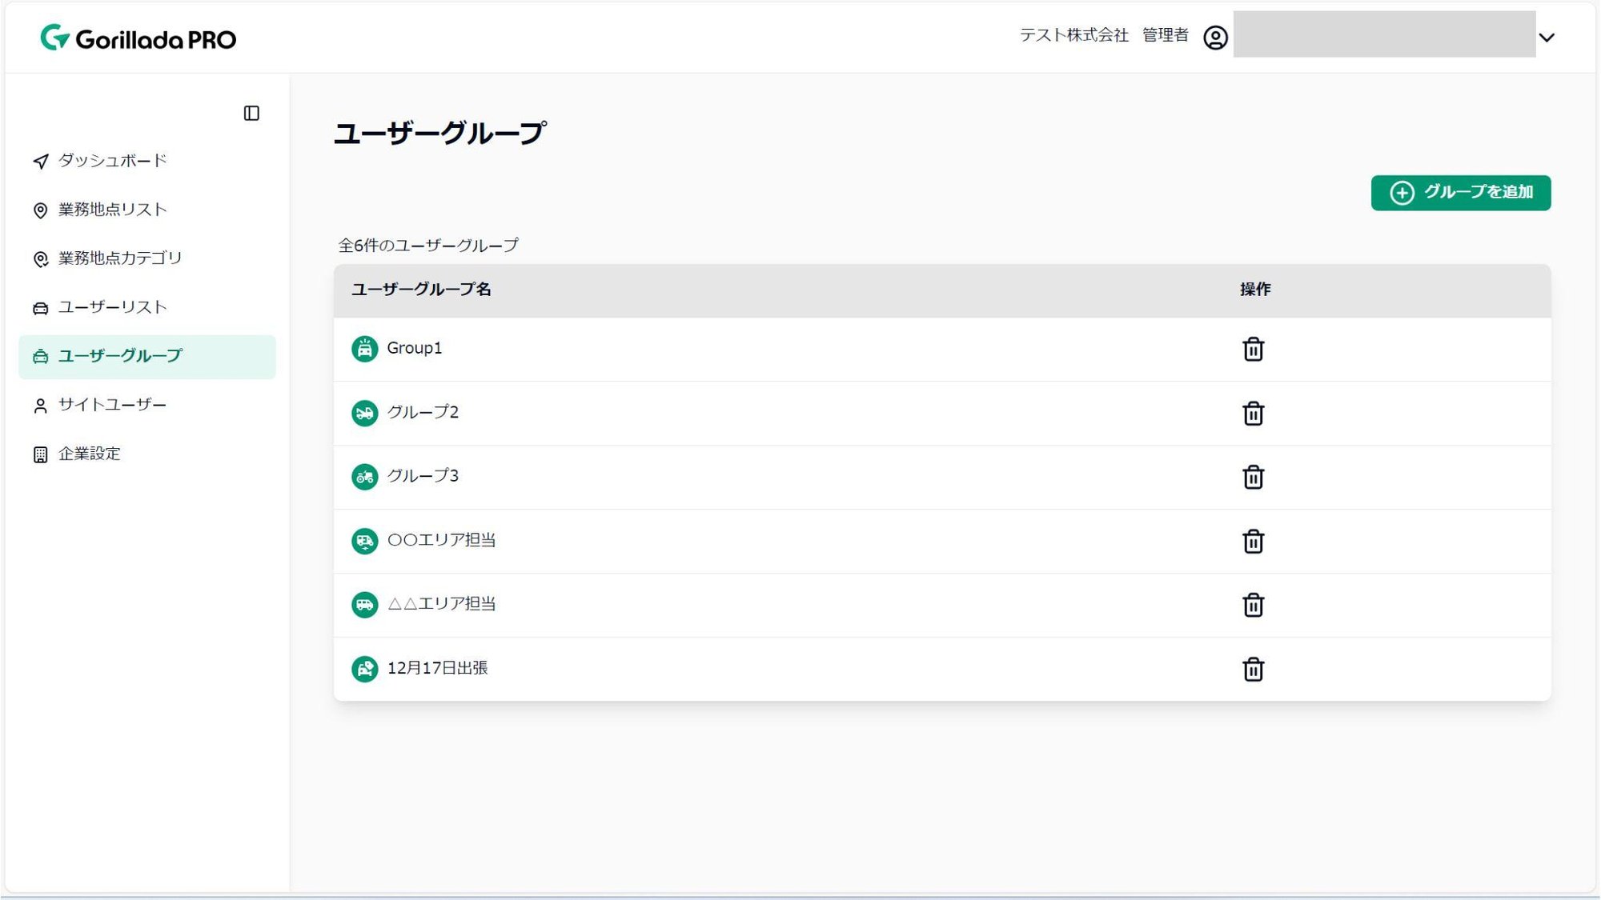Open the ○○エリア担当 row name
This screenshot has width=1601, height=900.
click(x=441, y=540)
